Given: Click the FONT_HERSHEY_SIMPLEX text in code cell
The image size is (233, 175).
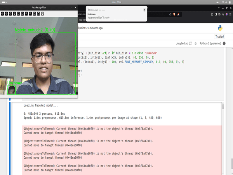Looking at the screenshot, I should [139, 62].
